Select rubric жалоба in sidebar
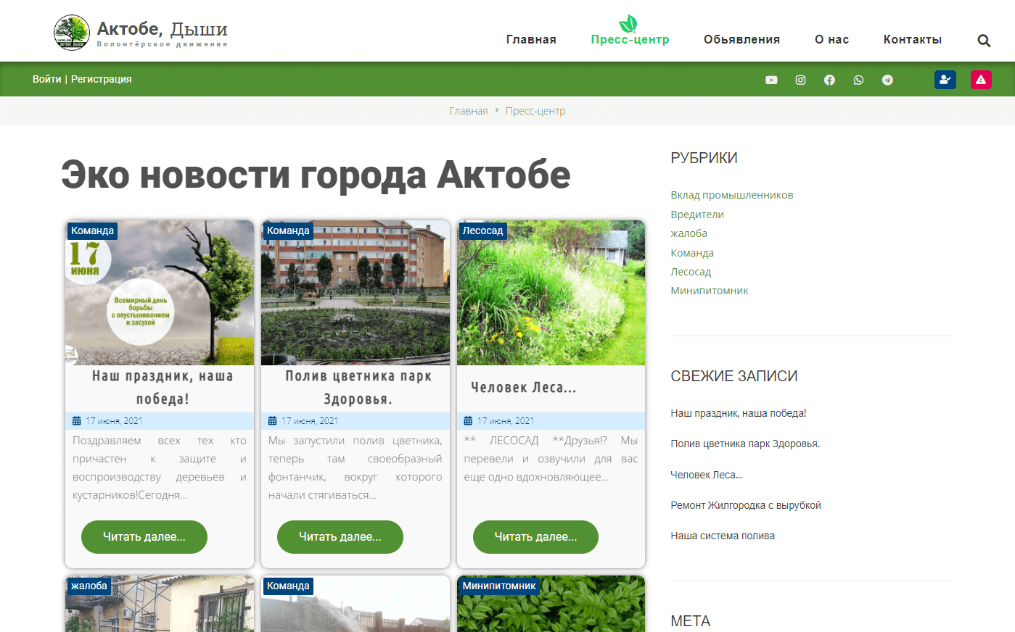This screenshot has width=1015, height=632. [x=689, y=233]
